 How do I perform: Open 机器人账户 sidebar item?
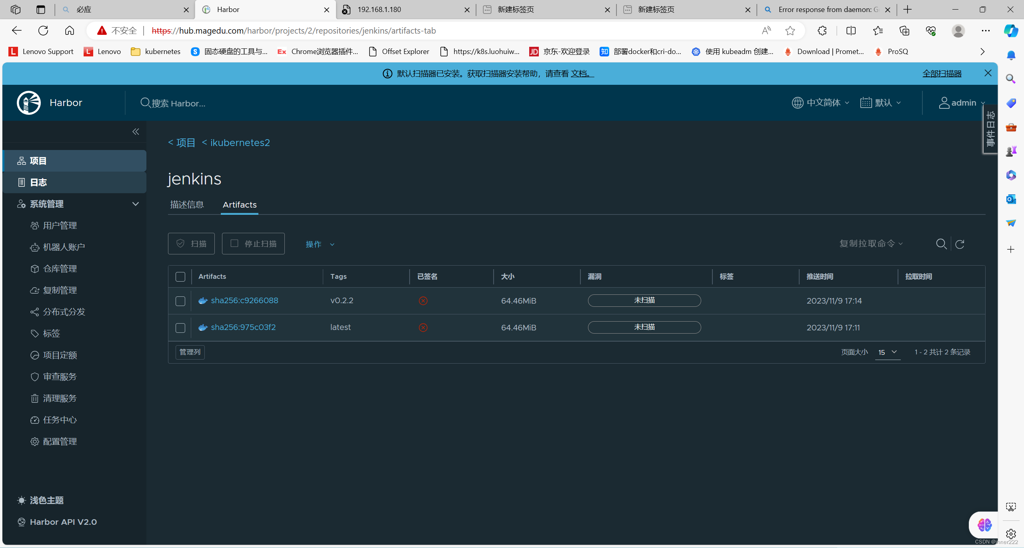pyautogui.click(x=64, y=247)
